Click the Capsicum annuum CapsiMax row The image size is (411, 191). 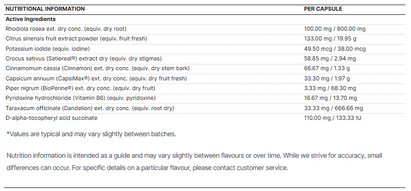pos(204,78)
